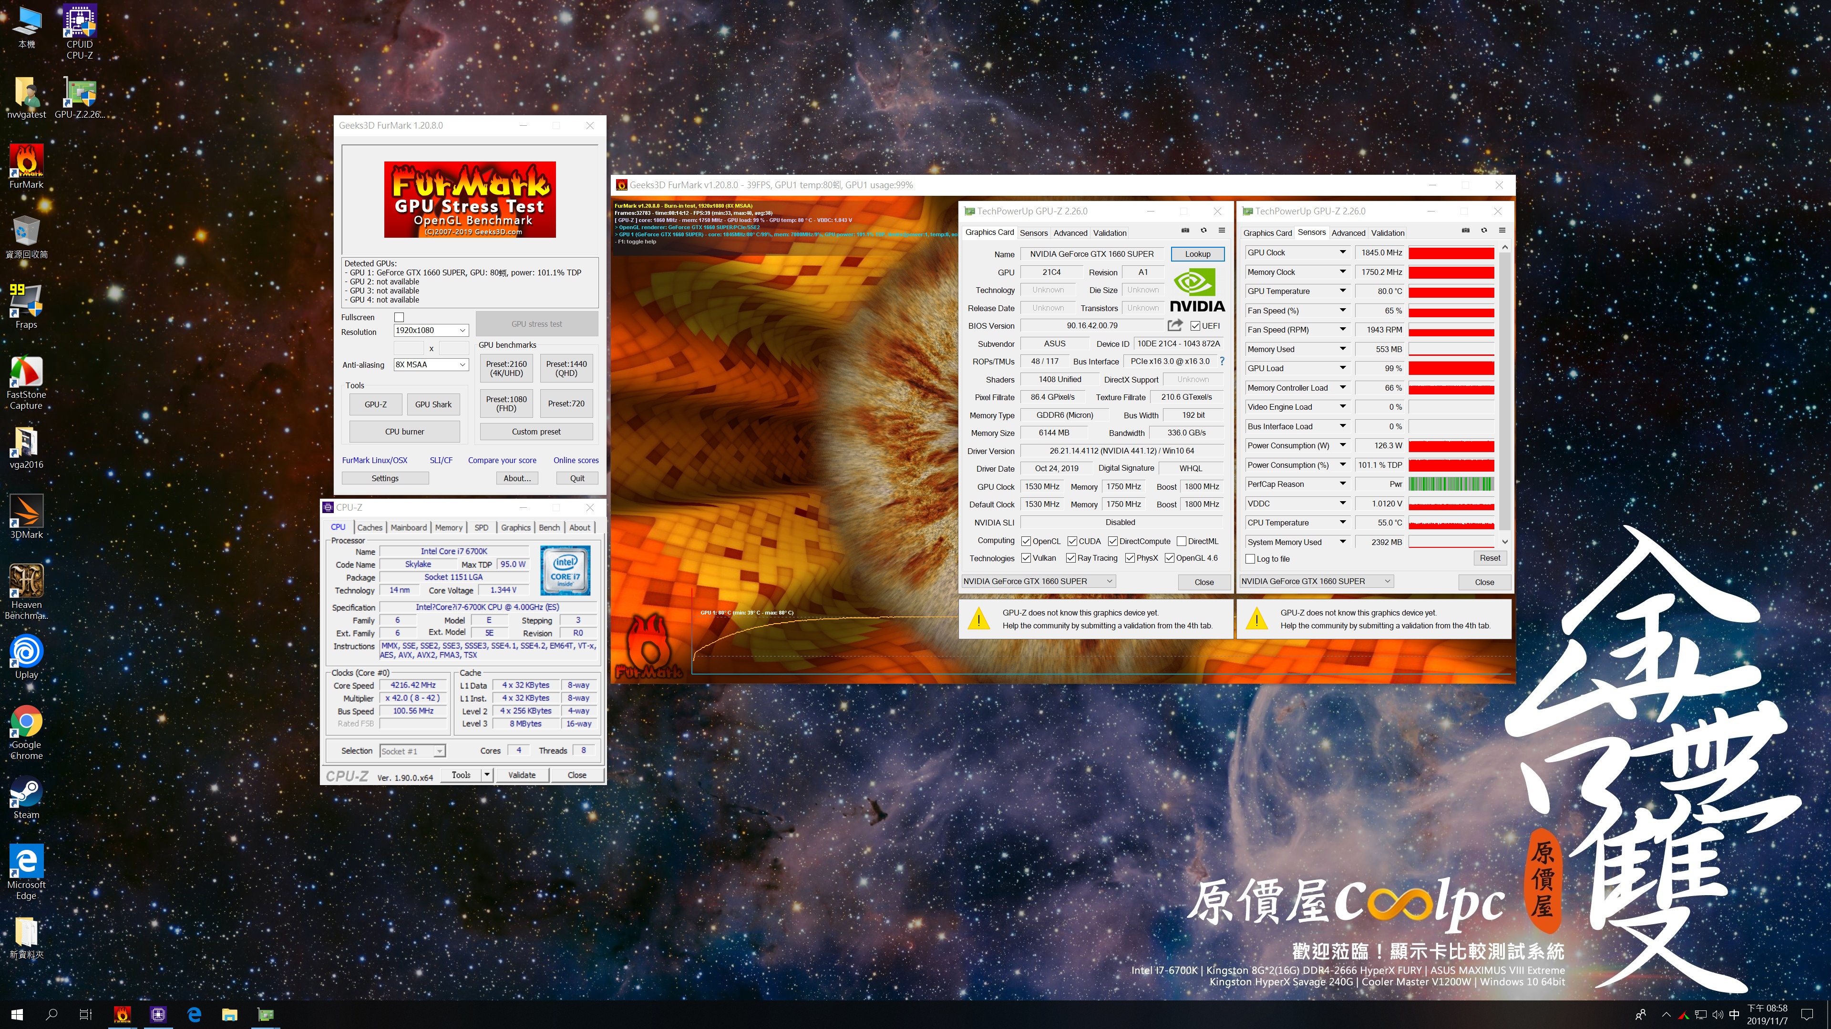Viewport: 1831px width, 1029px height.
Task: Open the hamburger menu in GPU-Z Graphics Card window
Action: (1222, 230)
